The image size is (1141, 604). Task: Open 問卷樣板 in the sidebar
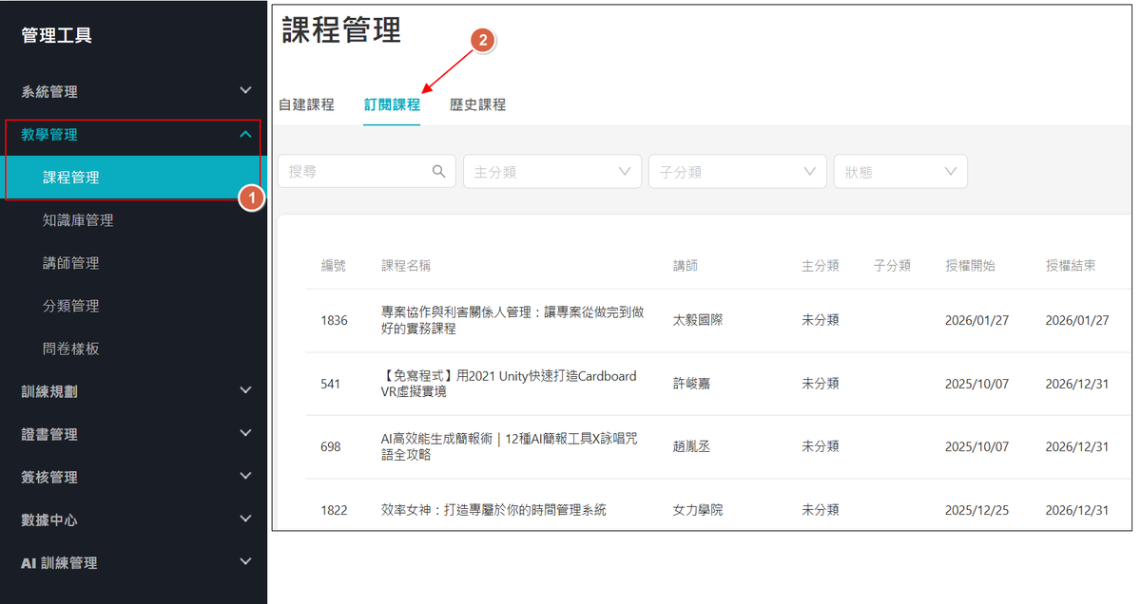71,349
